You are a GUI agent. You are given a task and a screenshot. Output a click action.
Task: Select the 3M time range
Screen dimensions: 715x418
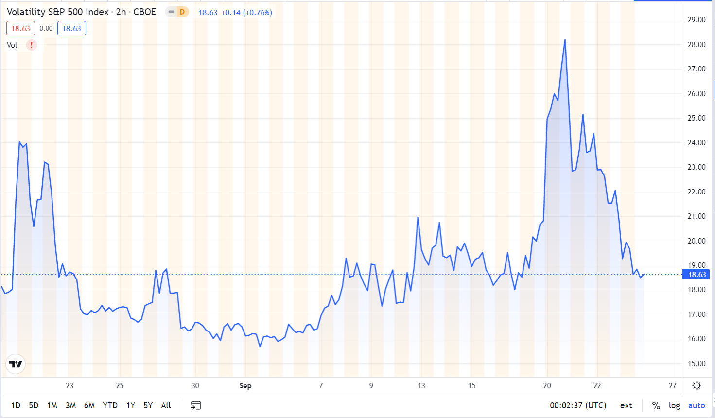click(x=70, y=405)
